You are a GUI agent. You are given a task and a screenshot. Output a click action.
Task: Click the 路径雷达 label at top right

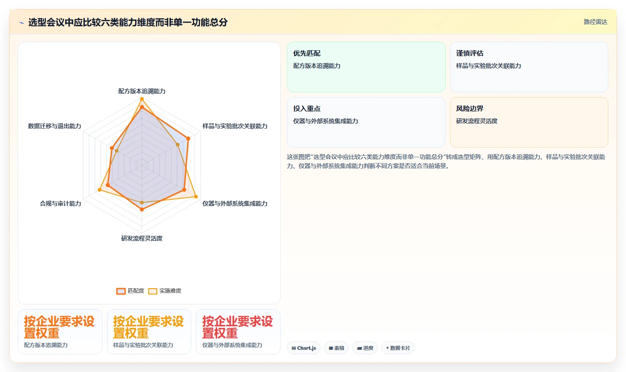pos(595,22)
